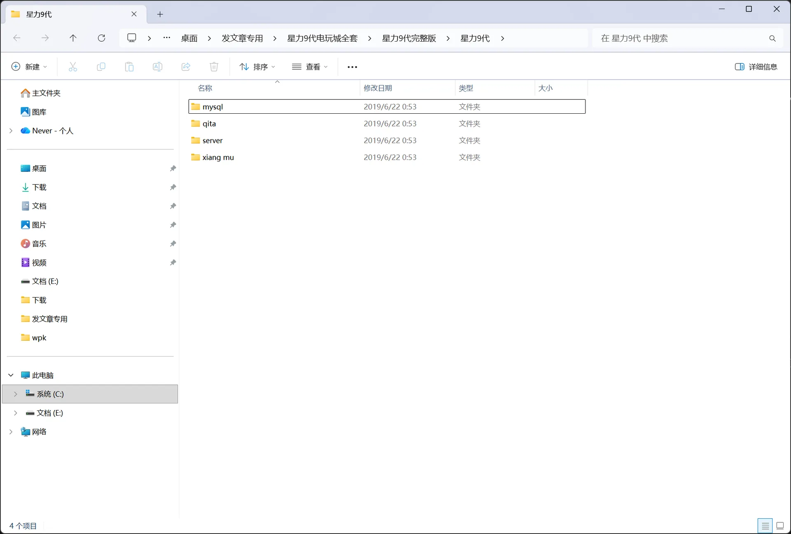Select the xiang mu folder
The image size is (791, 534).
pyautogui.click(x=387, y=157)
